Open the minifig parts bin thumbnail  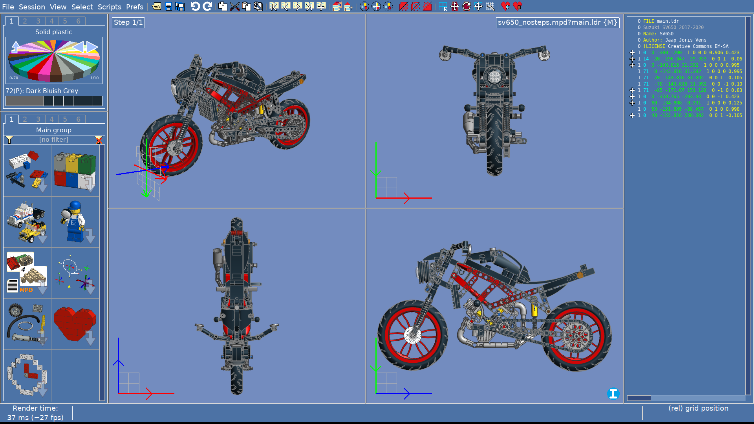pos(75,222)
